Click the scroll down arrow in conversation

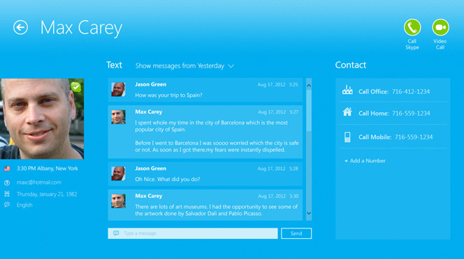309,213
